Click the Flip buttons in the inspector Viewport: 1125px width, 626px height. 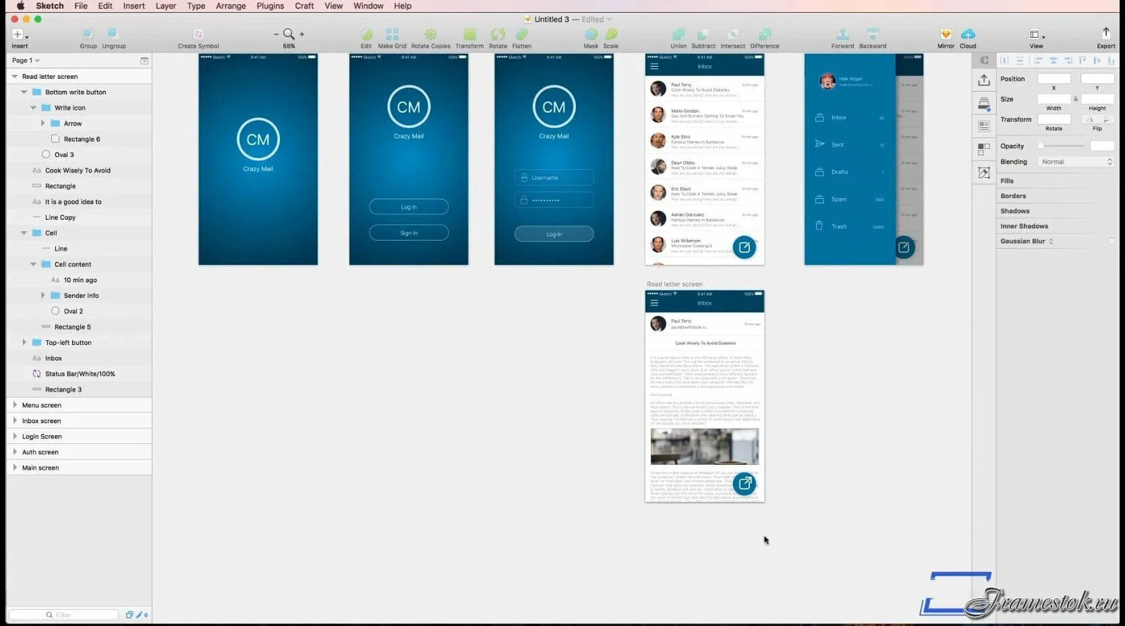(x=1097, y=119)
